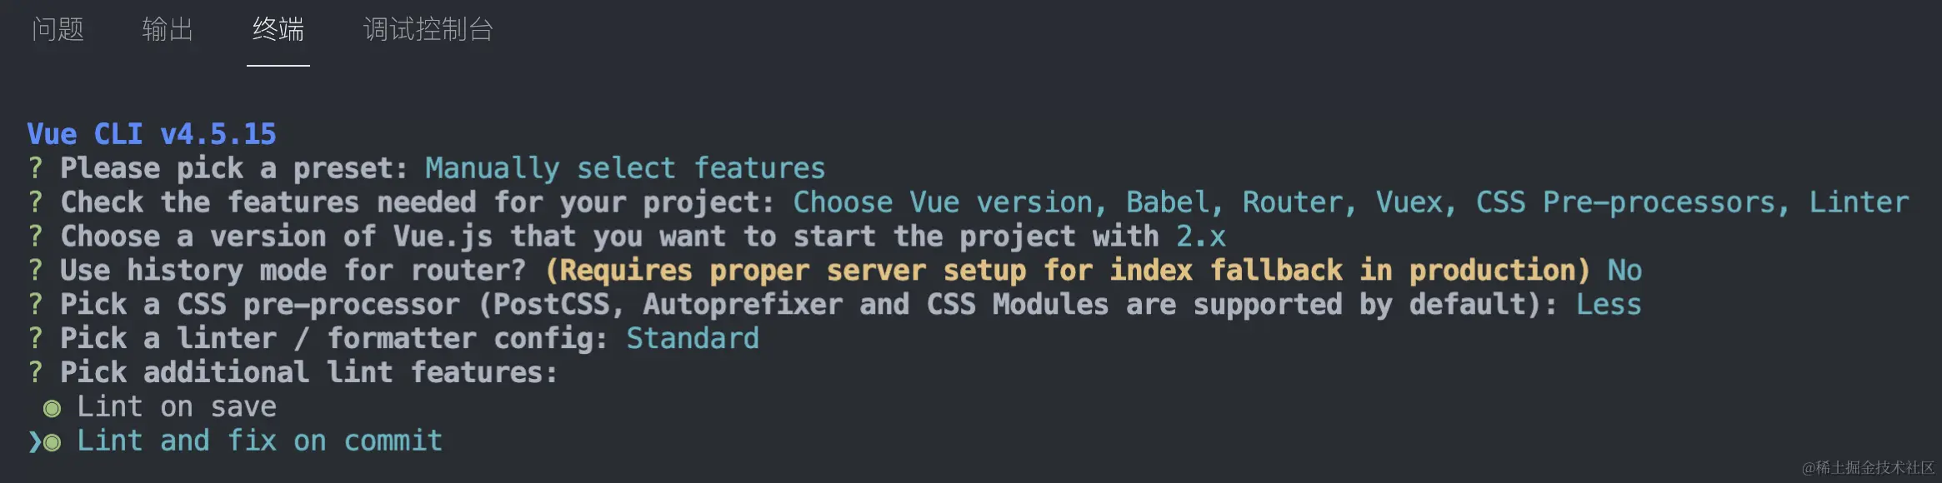Open the 调试控制台 tab
Viewport: 1942px width, 483px height.
[x=428, y=30]
